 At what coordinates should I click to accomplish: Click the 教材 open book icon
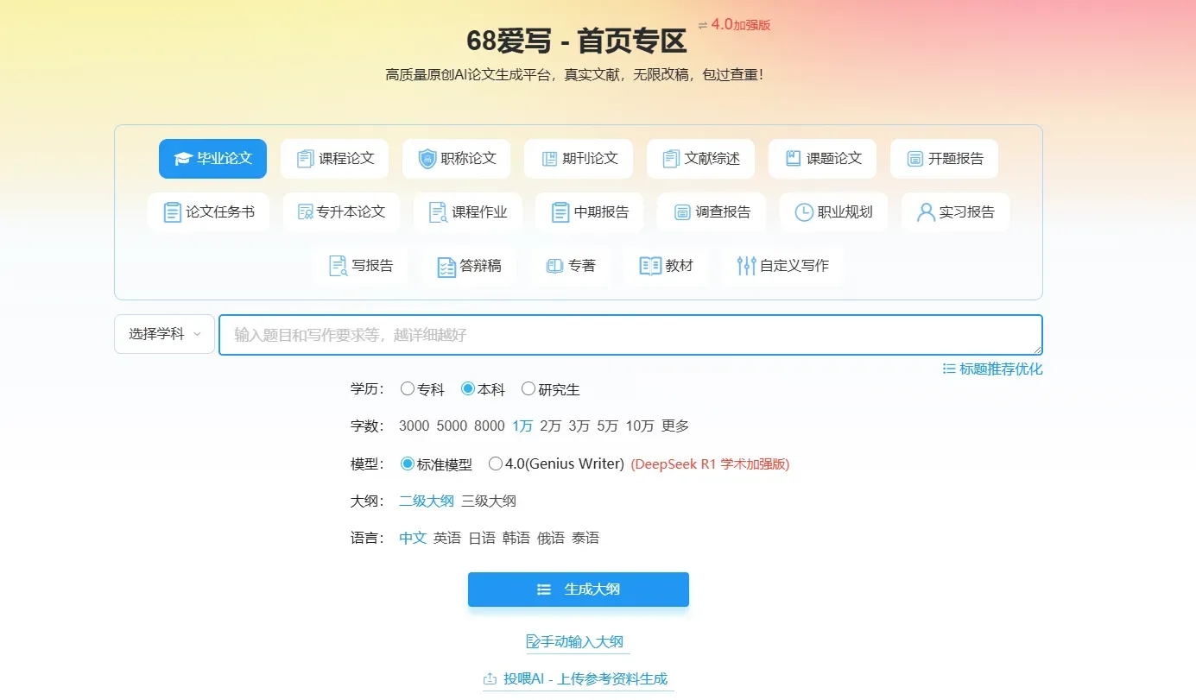click(x=650, y=266)
